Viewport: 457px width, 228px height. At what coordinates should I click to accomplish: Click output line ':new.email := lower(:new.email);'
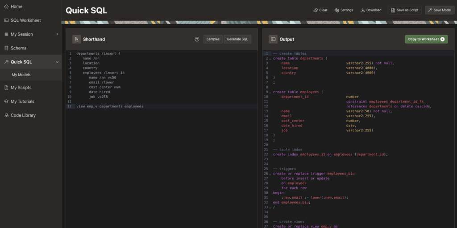point(315,197)
